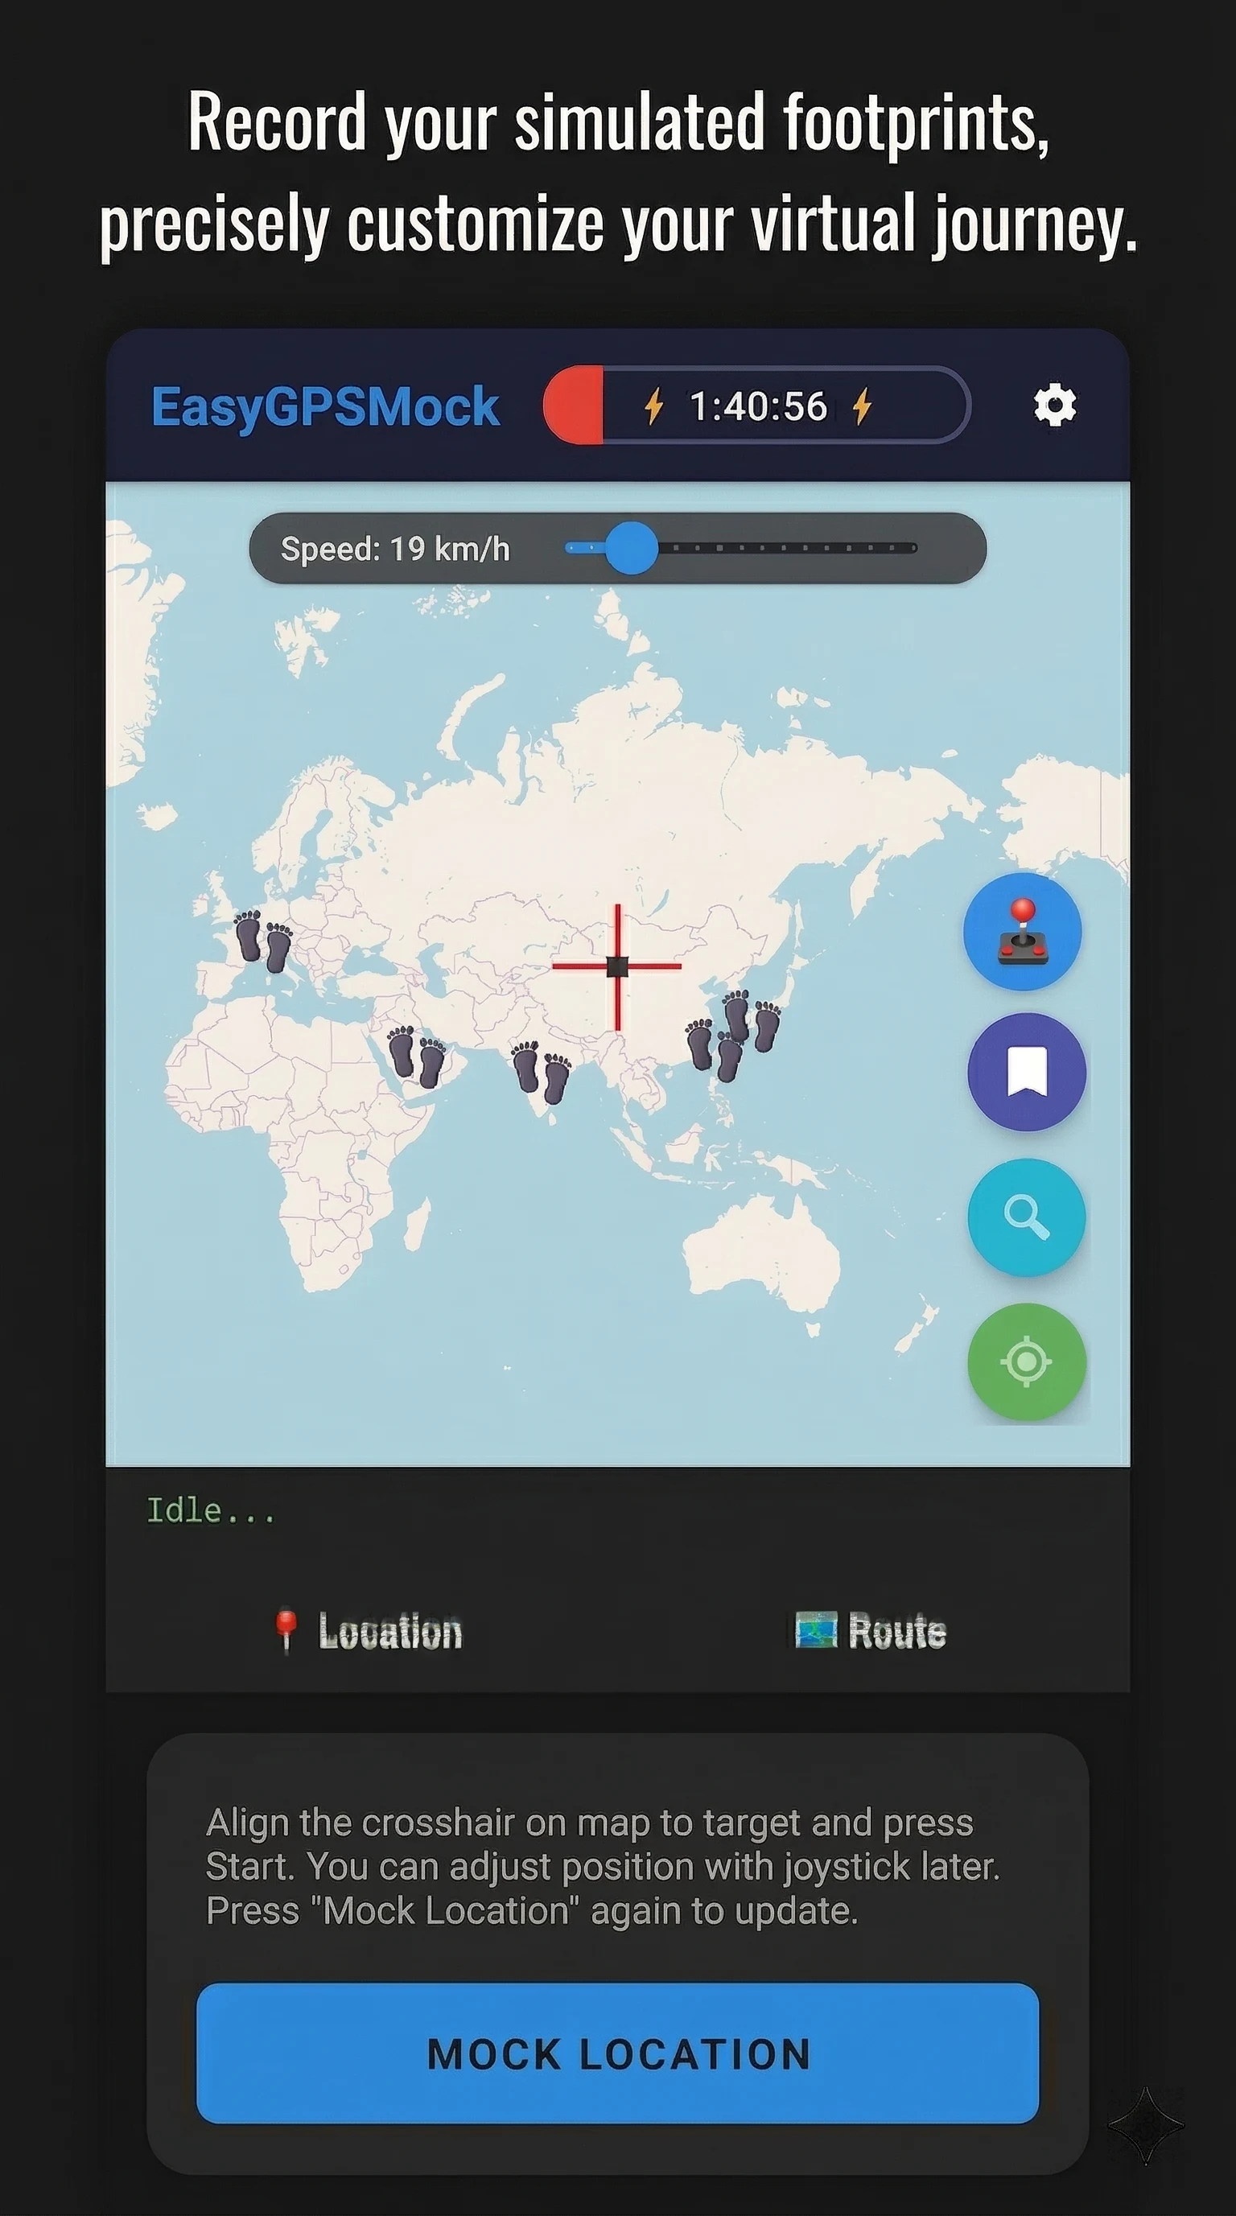Image resolution: width=1236 pixels, height=2216 pixels.
Task: Open settings via the gear icon
Action: (1054, 406)
